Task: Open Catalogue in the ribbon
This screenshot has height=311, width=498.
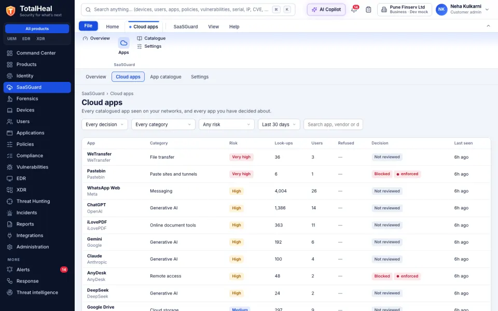Action: (151, 38)
